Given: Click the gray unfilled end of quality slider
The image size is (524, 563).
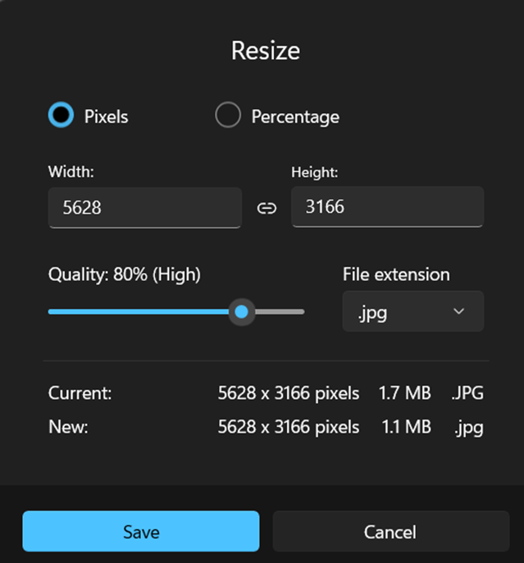Looking at the screenshot, I should [280, 311].
